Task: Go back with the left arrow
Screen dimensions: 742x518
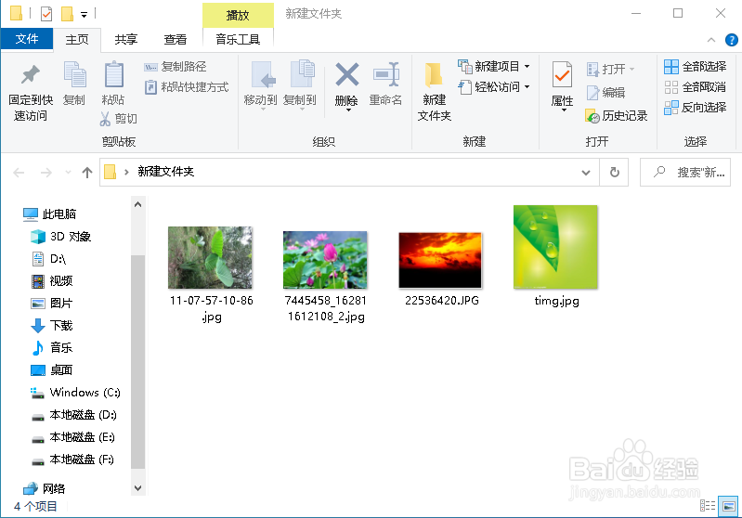Action: 19,173
